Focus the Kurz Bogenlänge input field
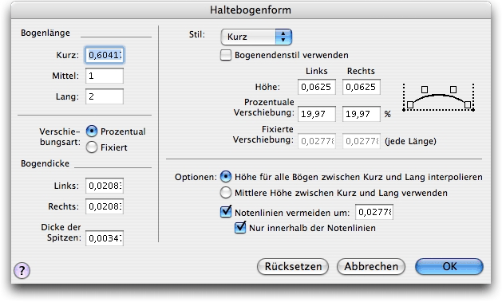Image resolution: width=502 pixels, height=302 pixels. coord(105,55)
